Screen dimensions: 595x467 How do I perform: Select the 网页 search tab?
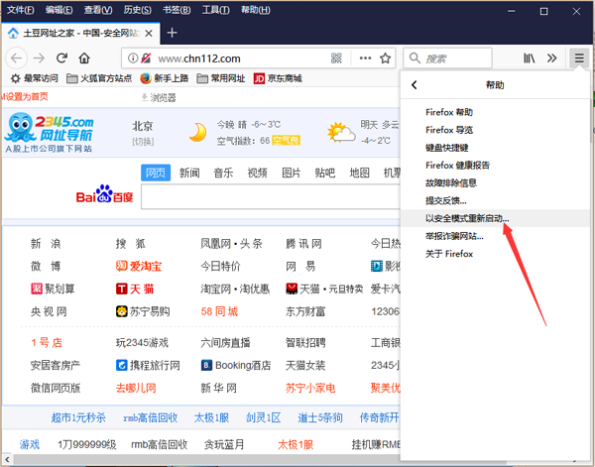click(x=156, y=173)
